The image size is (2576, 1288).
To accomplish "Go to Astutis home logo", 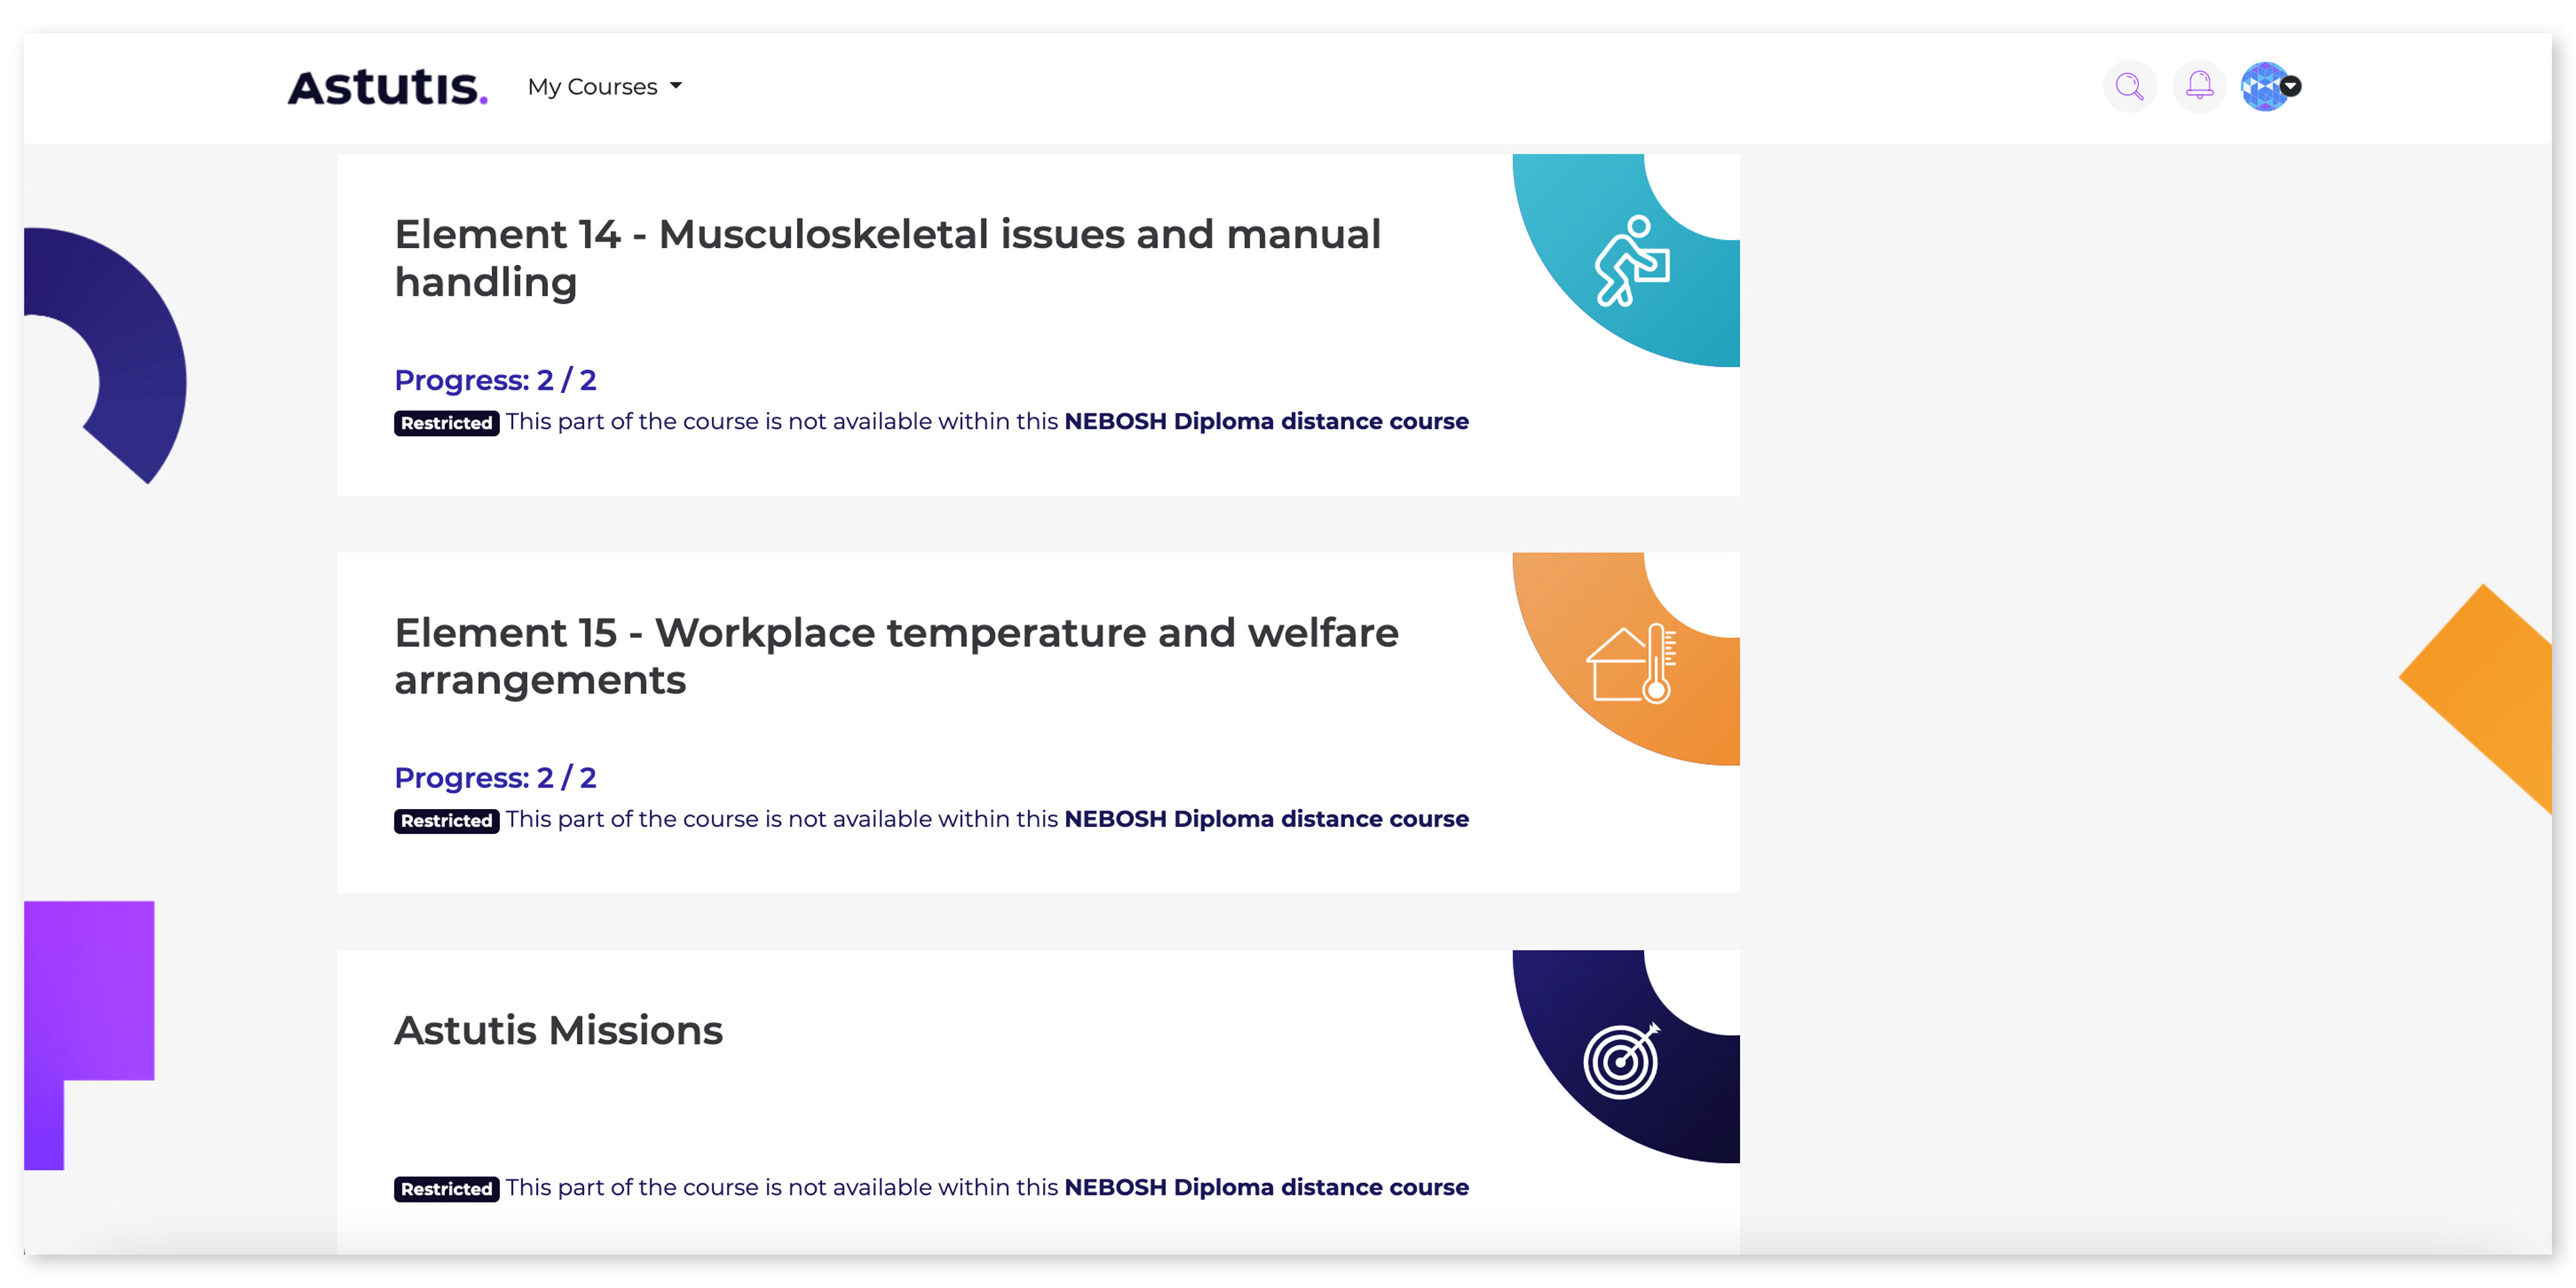I will 388,87.
